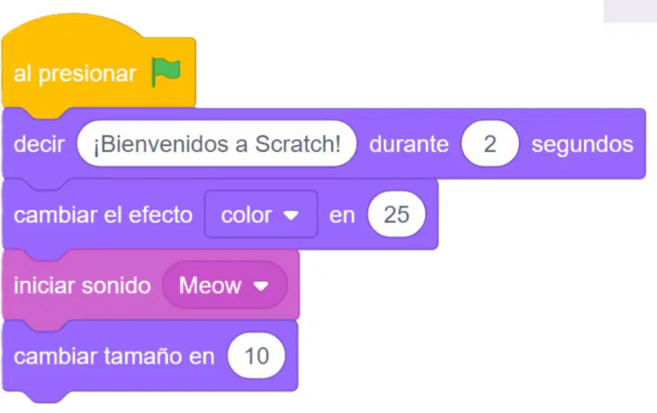Select the "cambiar tamaño en" block label
The height and width of the screenshot is (413, 657).
pyautogui.click(x=114, y=356)
